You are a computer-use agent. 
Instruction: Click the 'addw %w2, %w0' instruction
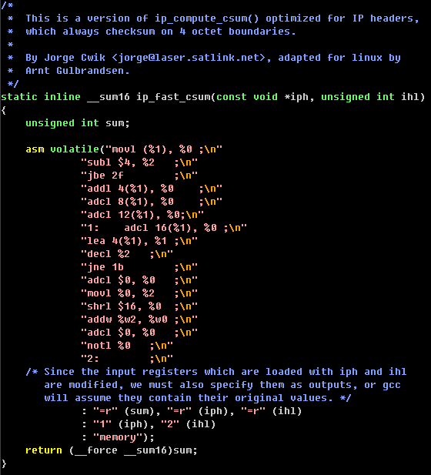[x=127, y=319]
